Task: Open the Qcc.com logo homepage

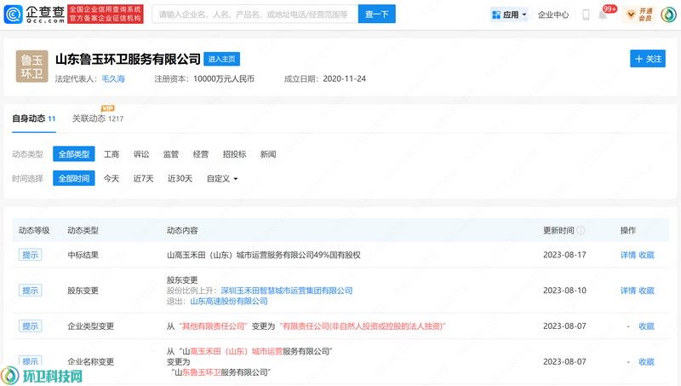Action: tap(35, 14)
